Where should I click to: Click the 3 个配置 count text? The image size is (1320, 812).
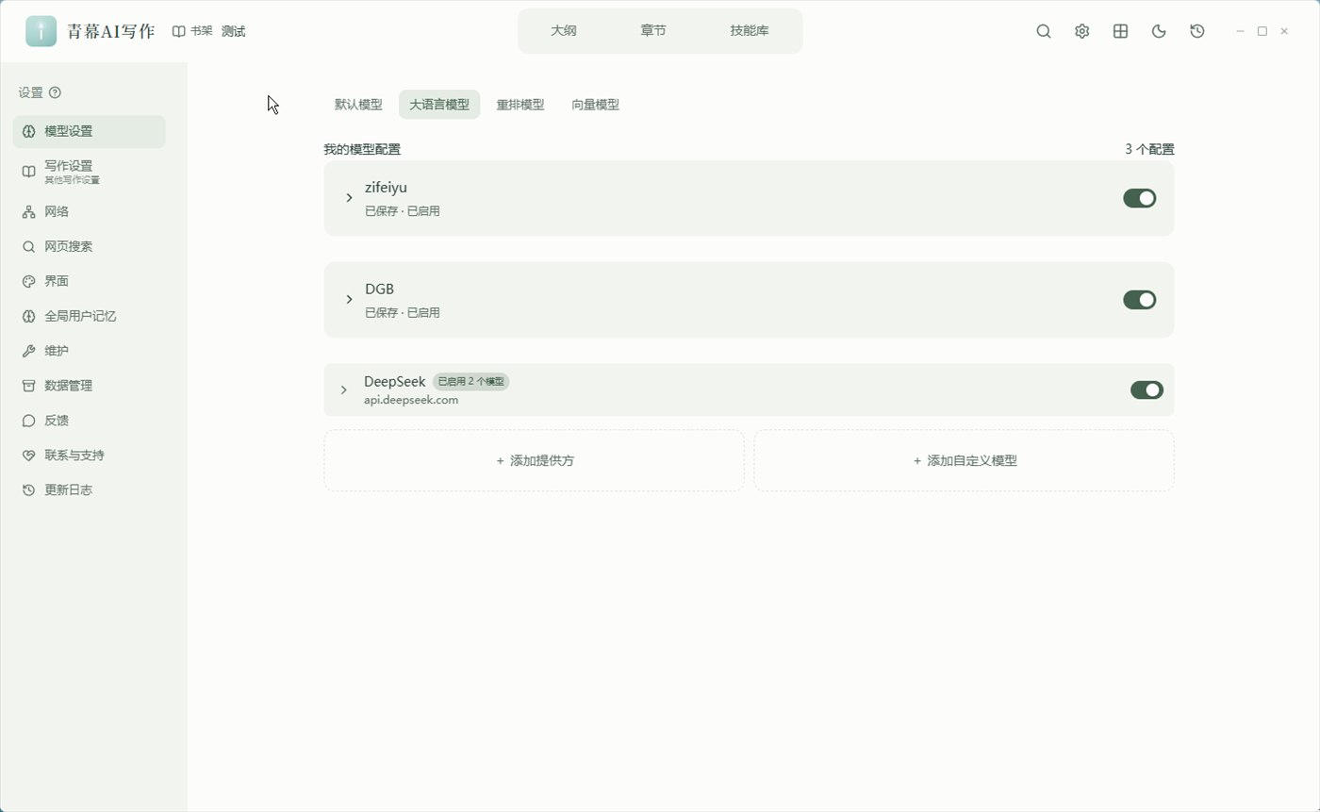tap(1149, 149)
